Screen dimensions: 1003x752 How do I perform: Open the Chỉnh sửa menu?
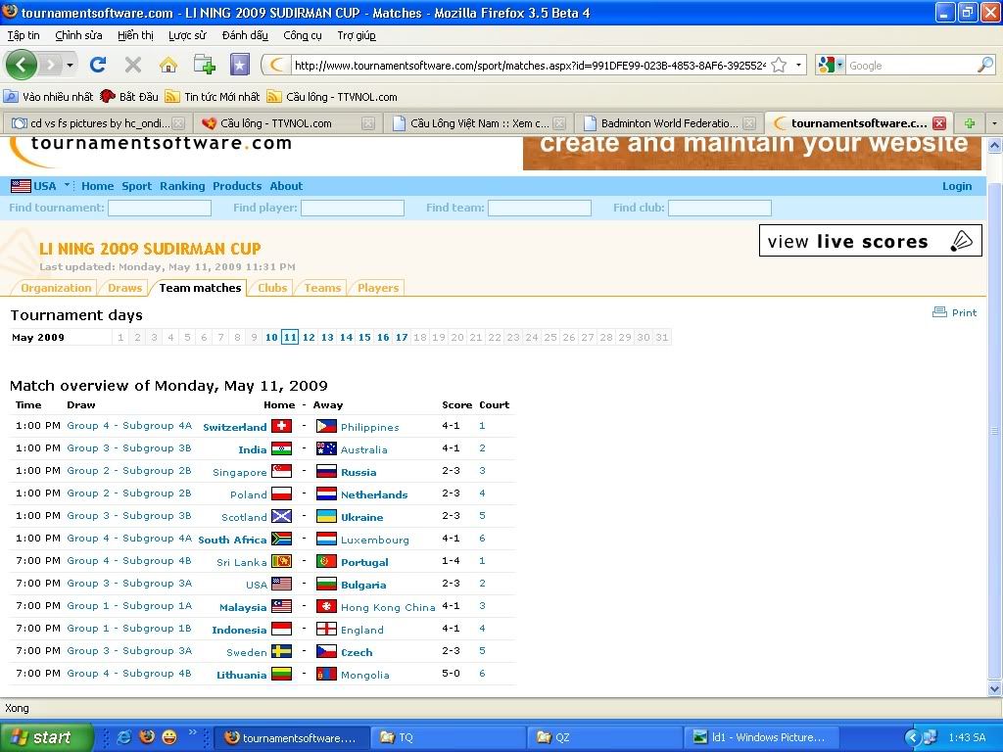tap(78, 36)
